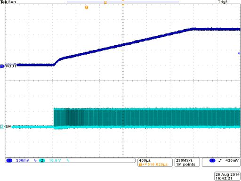
Task: Click the 10.0 V channel 2 scale readout
Action: [x=55, y=160]
